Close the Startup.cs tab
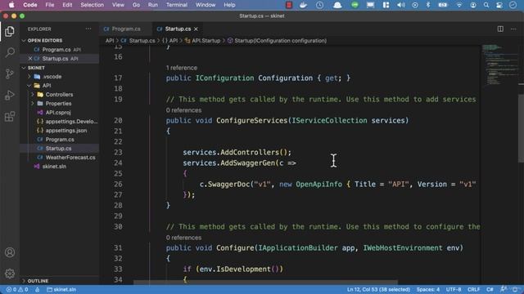The image size is (524, 294). tap(196, 29)
